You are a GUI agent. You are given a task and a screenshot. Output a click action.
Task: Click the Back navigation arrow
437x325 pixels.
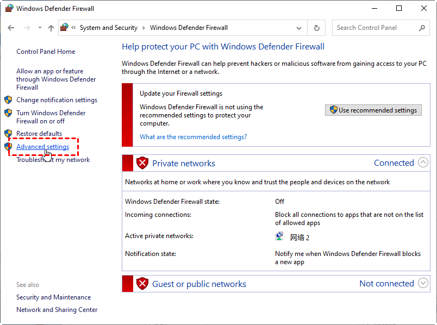pyautogui.click(x=11, y=28)
